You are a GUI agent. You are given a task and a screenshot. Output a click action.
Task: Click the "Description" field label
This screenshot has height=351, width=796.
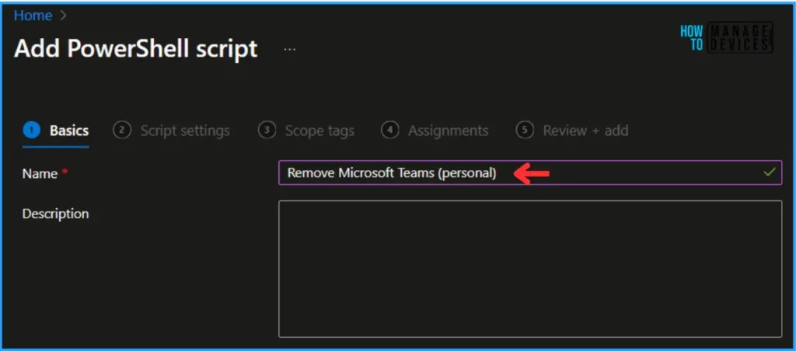(55, 214)
